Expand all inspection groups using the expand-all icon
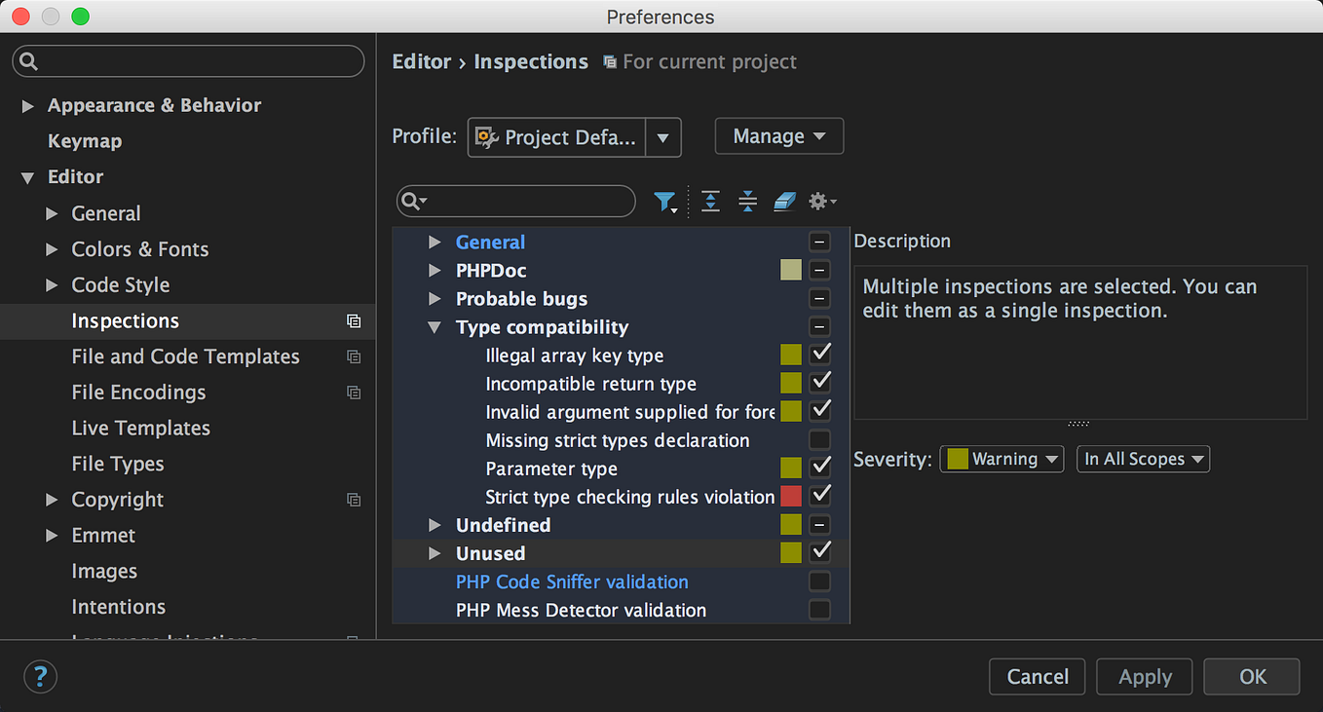This screenshot has width=1323, height=712. click(710, 201)
